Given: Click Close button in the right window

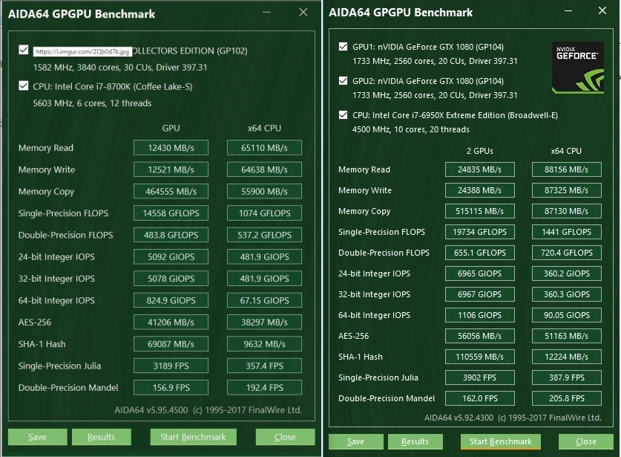Looking at the screenshot, I should [x=585, y=441].
